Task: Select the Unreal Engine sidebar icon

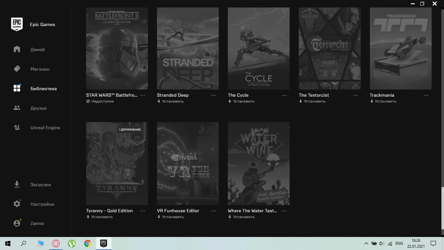Action: 17,128
